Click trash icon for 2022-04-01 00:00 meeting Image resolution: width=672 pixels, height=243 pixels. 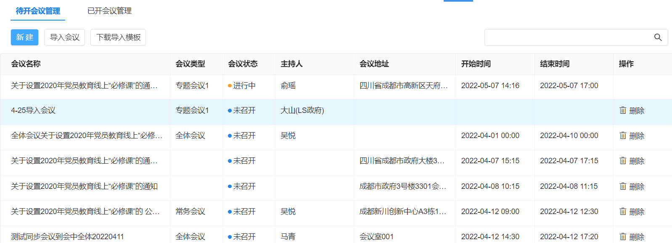623,136
